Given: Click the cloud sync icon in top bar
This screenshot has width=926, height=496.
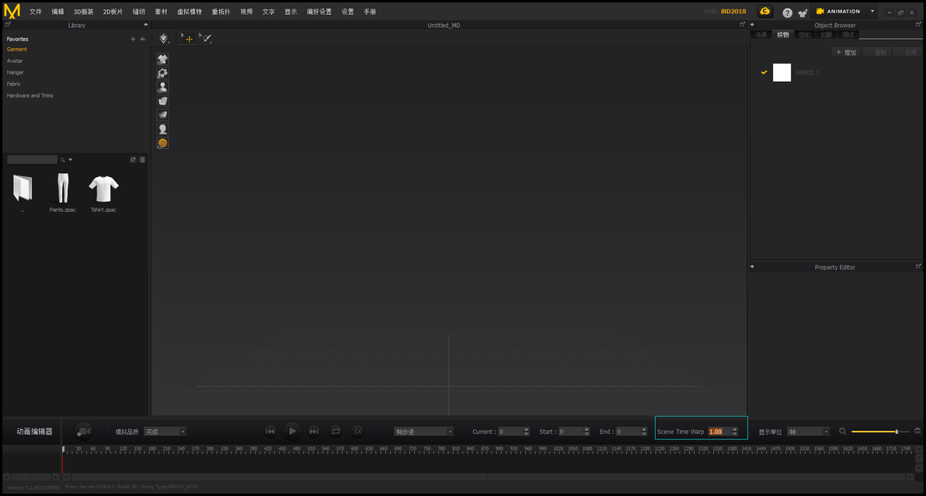Looking at the screenshot, I should (x=764, y=11).
